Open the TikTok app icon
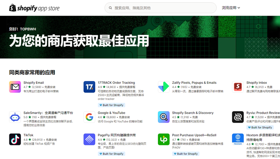Screen dimensions: 280x159 tap(15, 139)
